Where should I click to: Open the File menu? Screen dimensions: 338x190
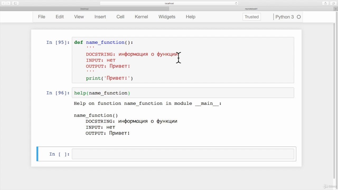[x=41, y=17]
